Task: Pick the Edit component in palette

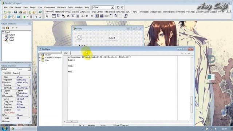Action: point(73,16)
